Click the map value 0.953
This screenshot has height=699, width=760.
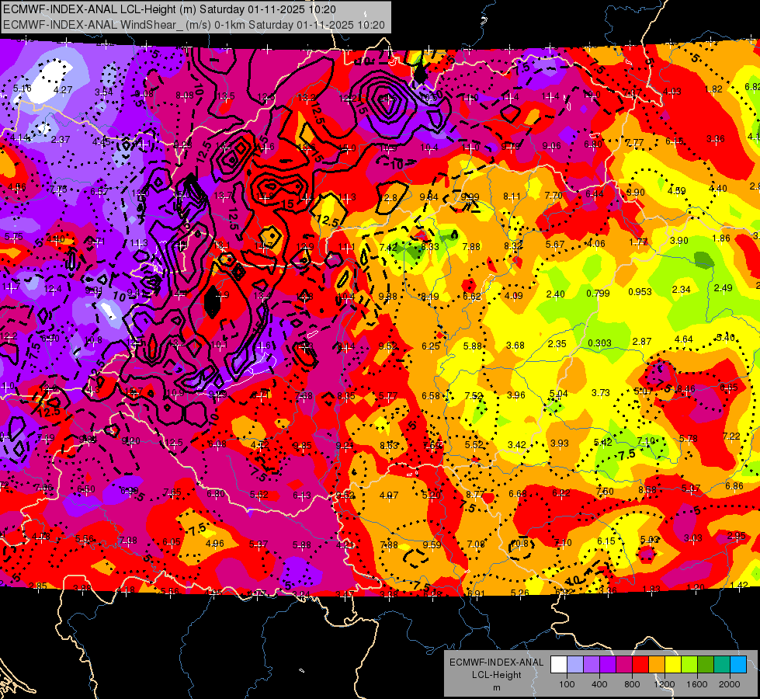click(x=640, y=291)
